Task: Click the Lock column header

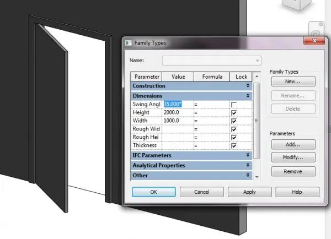Action: [241, 77]
